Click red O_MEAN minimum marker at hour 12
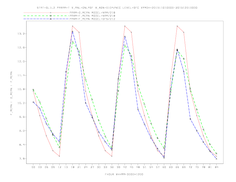The height and width of the screenshot is (182, 236). [x=60, y=156]
